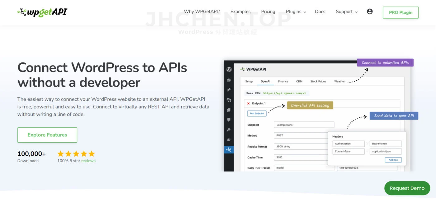Open the Results Format field showing JSON string
This screenshot has height=201, width=436.
[x=301, y=146]
